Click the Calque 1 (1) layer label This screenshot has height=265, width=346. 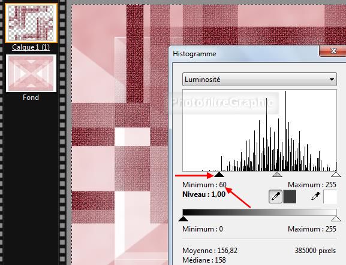point(31,47)
